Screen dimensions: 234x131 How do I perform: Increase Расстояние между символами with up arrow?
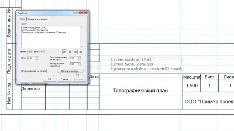tap(79, 57)
